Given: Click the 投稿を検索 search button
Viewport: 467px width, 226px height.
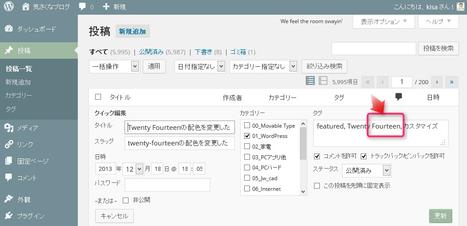Looking at the screenshot, I should (x=439, y=48).
